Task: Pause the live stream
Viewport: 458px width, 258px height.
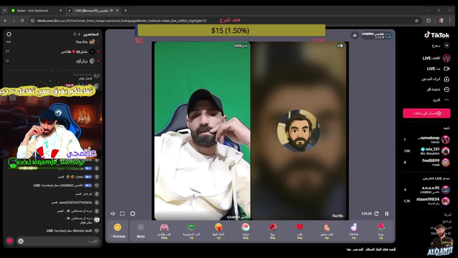Action: [387, 214]
